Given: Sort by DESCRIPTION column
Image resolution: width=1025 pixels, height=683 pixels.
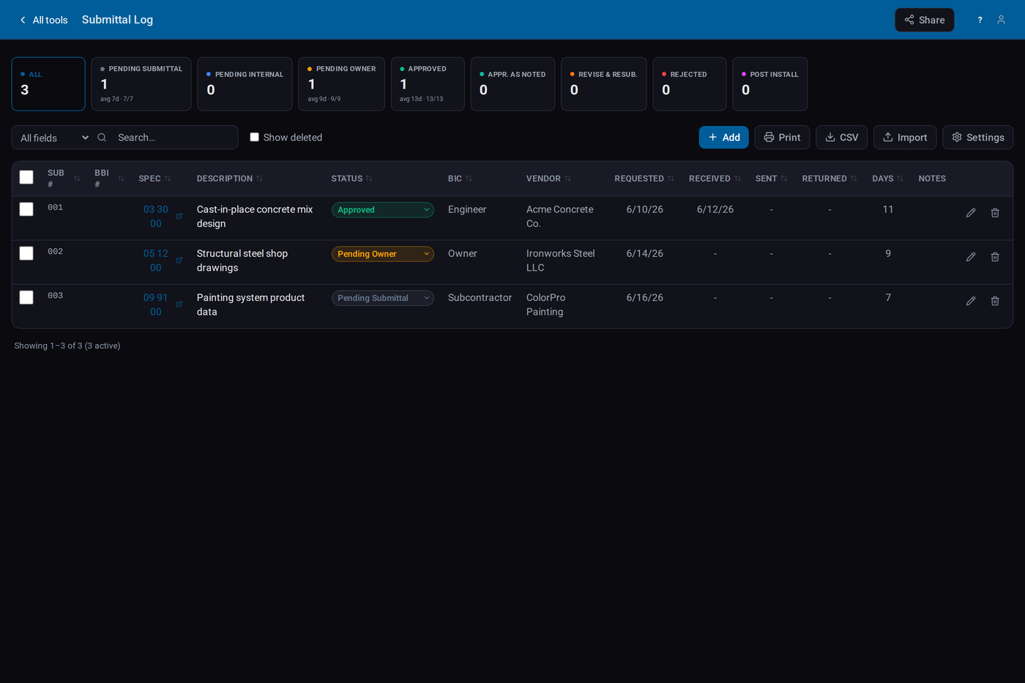Looking at the screenshot, I should click(x=229, y=179).
